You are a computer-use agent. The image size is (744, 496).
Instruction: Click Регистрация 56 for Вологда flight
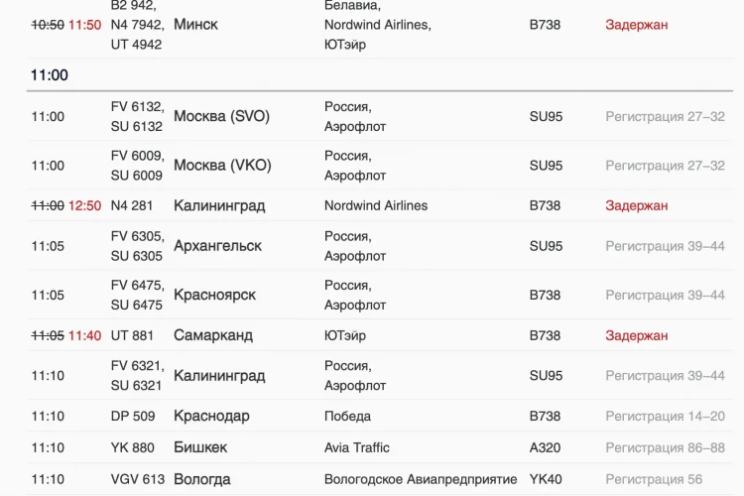point(654,479)
